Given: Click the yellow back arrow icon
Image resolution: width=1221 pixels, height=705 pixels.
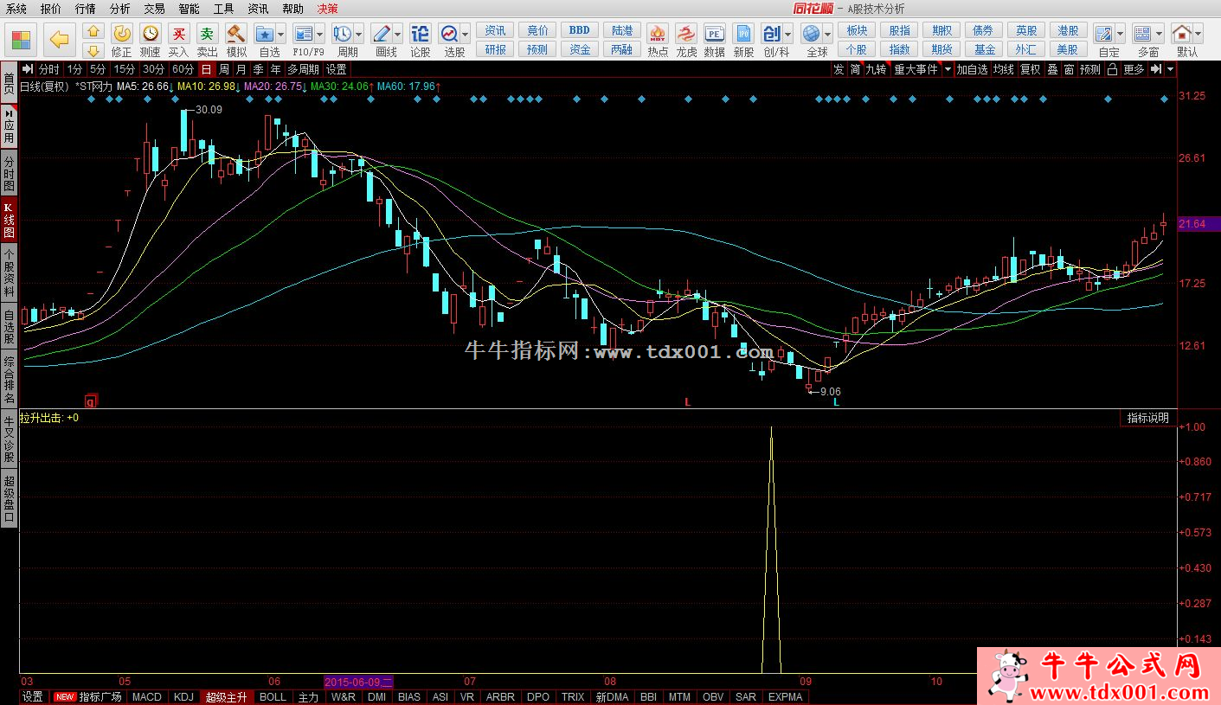Looking at the screenshot, I should (59, 39).
